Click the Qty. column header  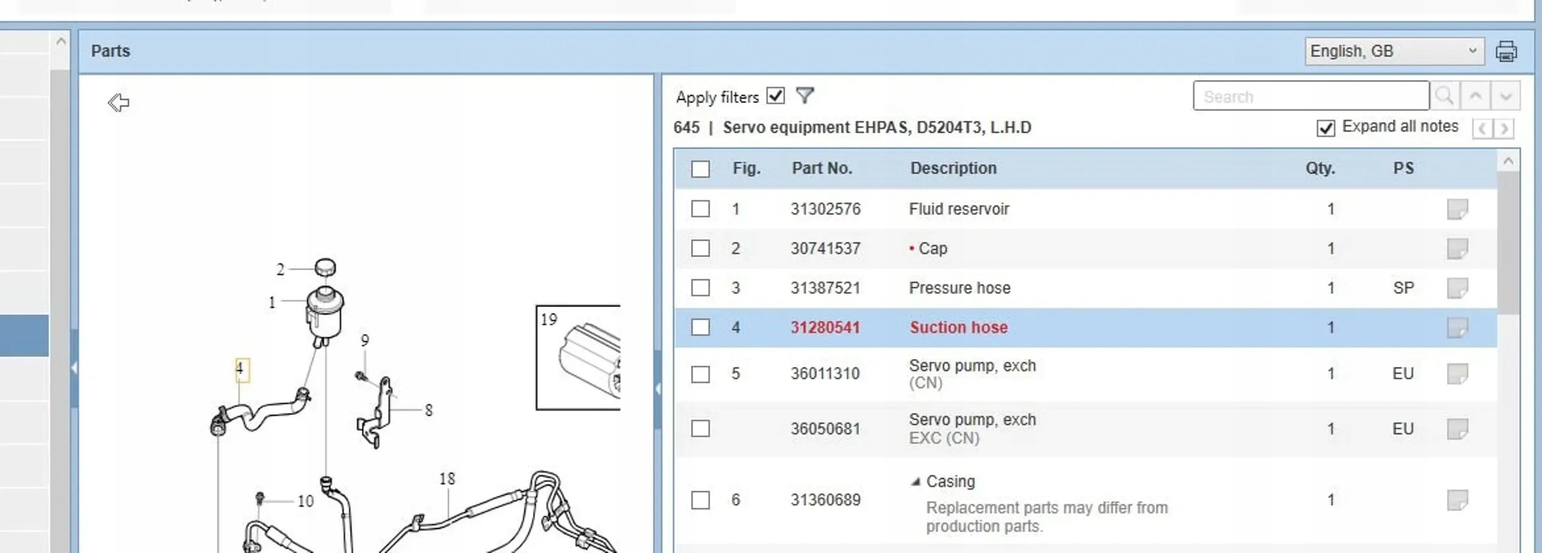tap(1321, 168)
